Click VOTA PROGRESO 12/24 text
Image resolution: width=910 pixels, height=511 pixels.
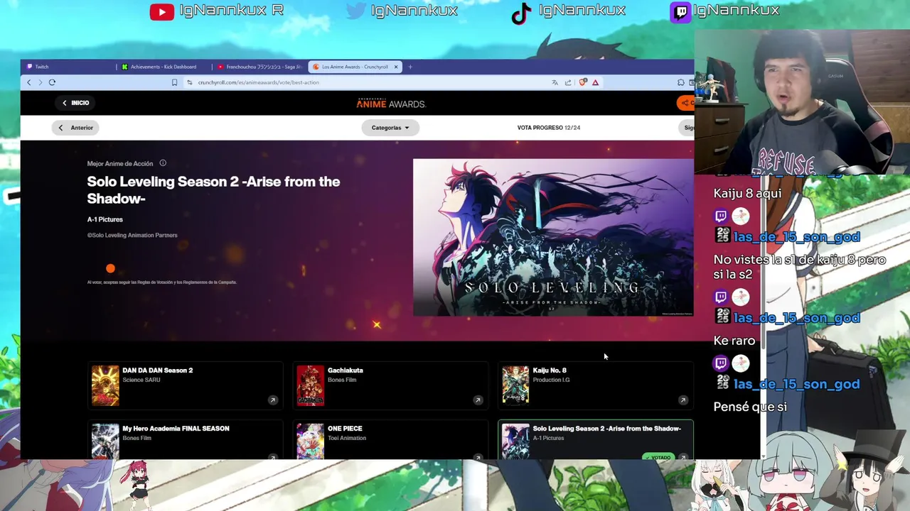coord(549,128)
